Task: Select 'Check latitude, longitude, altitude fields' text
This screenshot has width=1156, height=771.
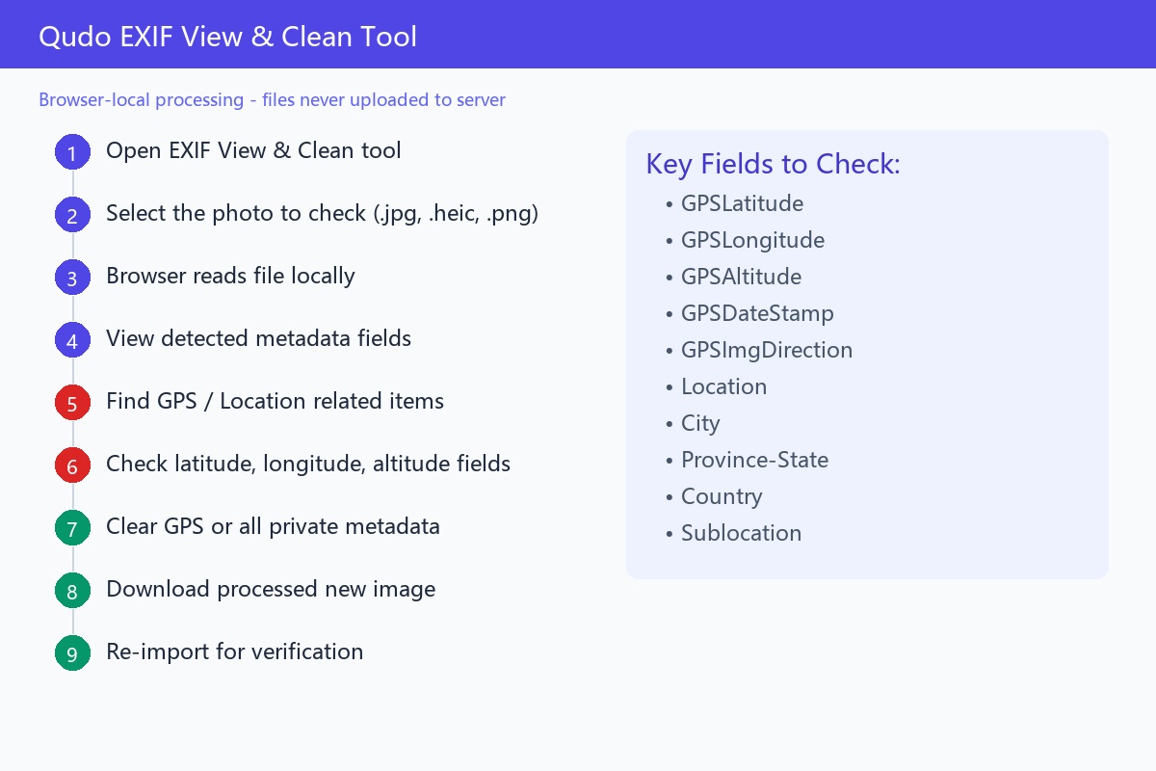Action: (308, 464)
